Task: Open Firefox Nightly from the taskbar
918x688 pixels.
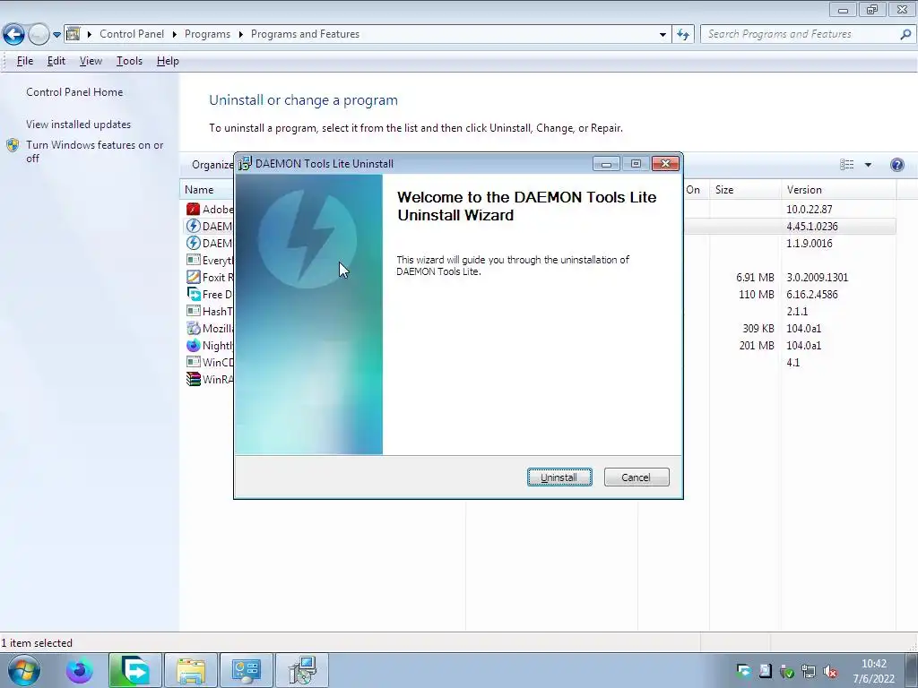Action: pos(80,670)
